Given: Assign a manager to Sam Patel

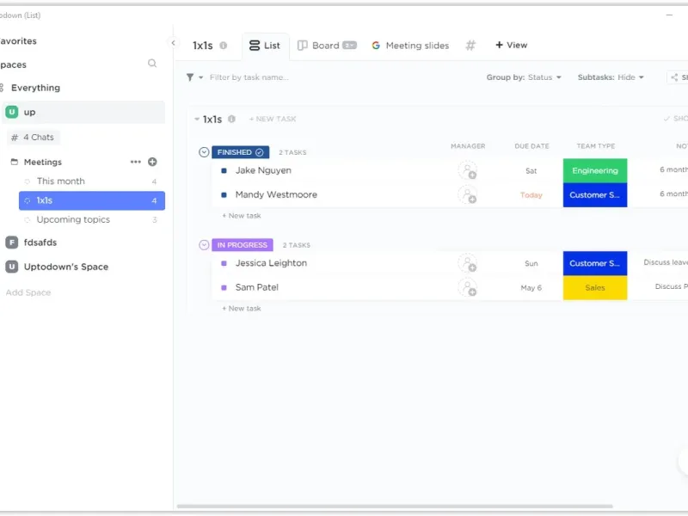Looking at the screenshot, I should 467,287.
